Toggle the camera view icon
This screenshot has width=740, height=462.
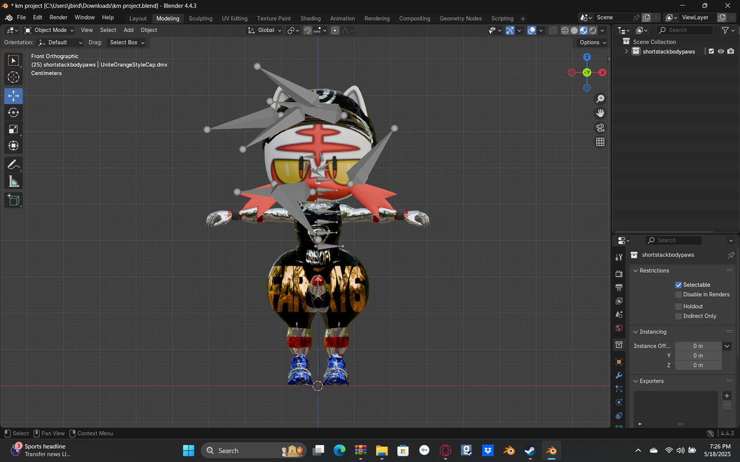pyautogui.click(x=600, y=128)
